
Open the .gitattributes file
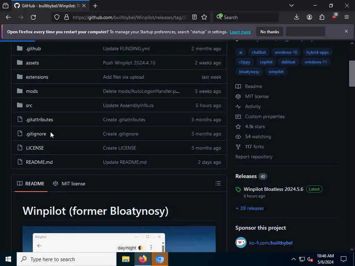click(x=40, y=119)
